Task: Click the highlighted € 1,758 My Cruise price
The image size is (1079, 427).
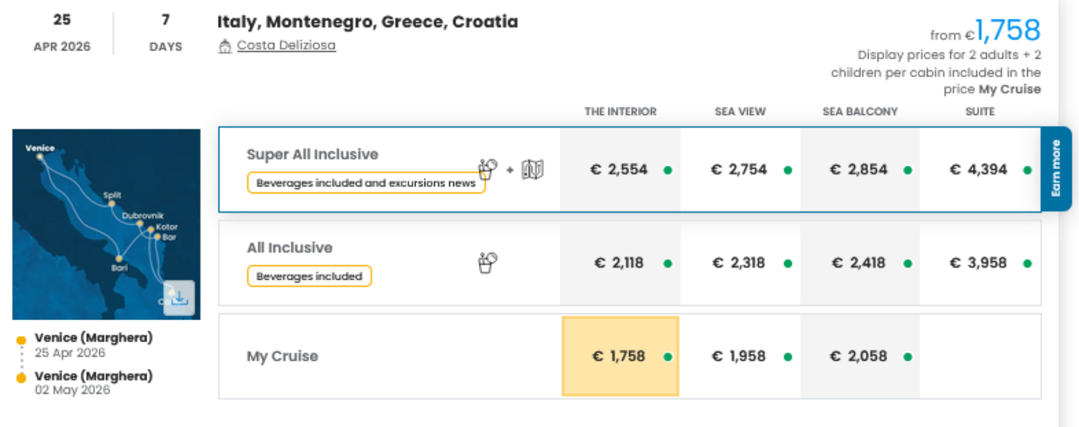Action: [x=619, y=355]
